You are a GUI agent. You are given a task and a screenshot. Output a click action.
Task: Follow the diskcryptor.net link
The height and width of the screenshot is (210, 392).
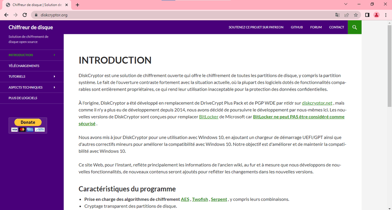click(317, 103)
